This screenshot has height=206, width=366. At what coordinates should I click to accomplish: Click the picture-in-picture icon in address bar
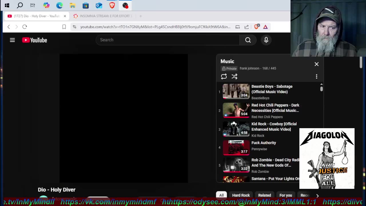point(238,27)
